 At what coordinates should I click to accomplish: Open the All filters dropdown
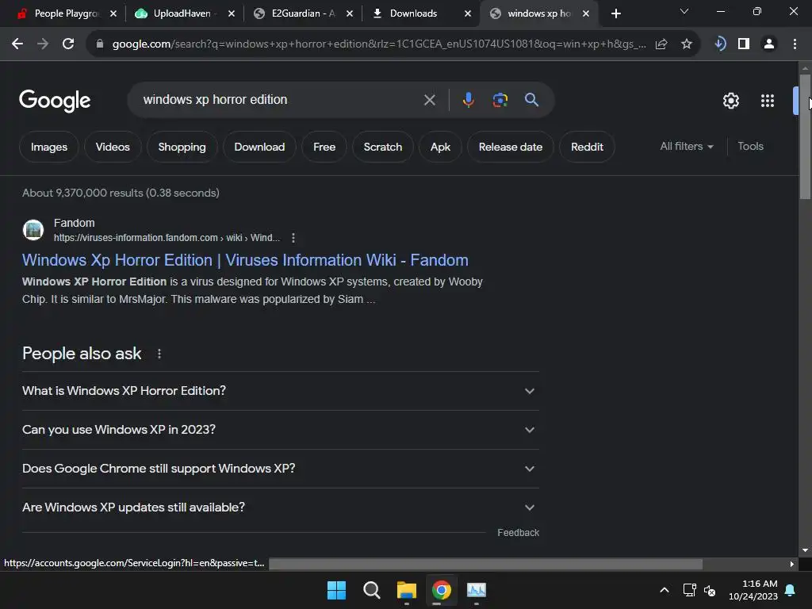686,147
